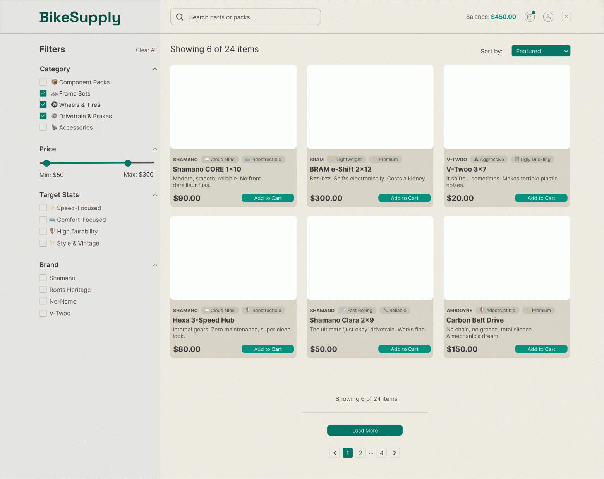Click the Frame Sets bicycle icon
The height and width of the screenshot is (479, 604).
(55, 93)
